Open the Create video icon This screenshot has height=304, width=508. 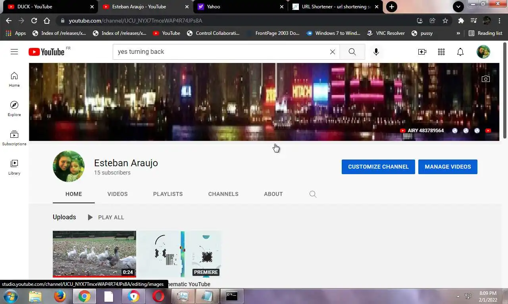click(422, 52)
